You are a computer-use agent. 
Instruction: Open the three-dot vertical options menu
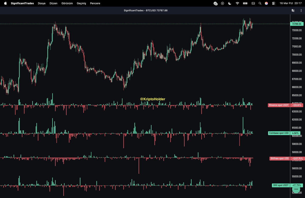tap(301, 10)
